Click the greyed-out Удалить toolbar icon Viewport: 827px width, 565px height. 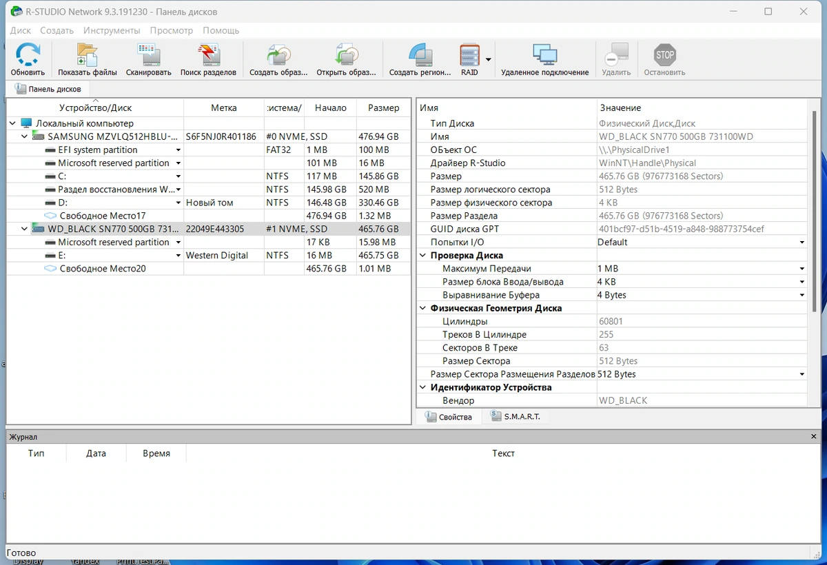coord(616,55)
